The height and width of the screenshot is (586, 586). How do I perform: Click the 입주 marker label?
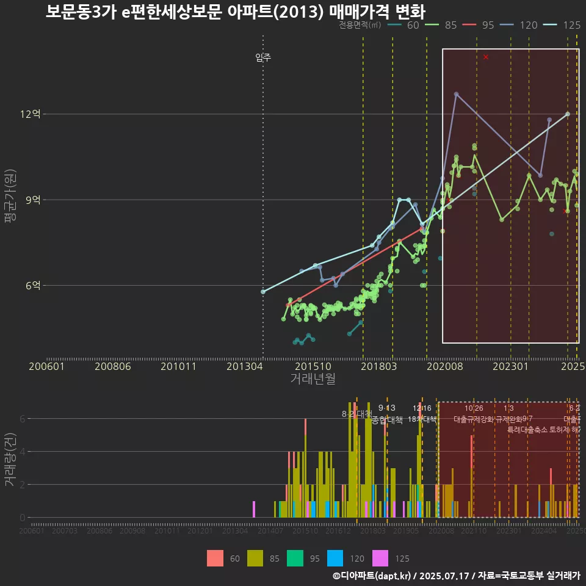pos(263,57)
